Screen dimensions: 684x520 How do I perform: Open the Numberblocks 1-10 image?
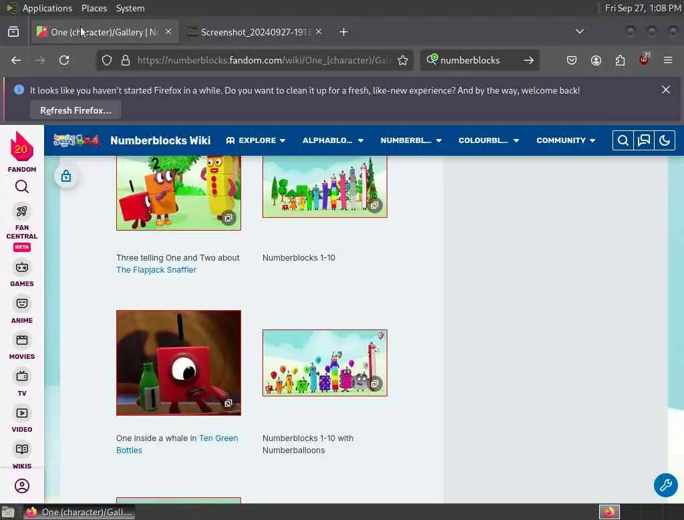325,186
